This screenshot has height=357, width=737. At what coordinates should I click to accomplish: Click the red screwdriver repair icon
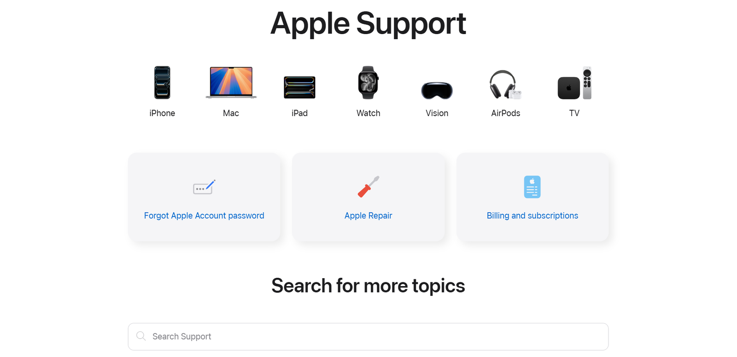point(368,187)
